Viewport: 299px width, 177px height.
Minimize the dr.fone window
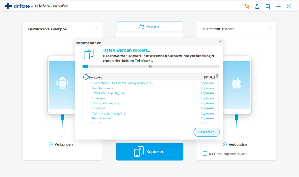[278, 6]
